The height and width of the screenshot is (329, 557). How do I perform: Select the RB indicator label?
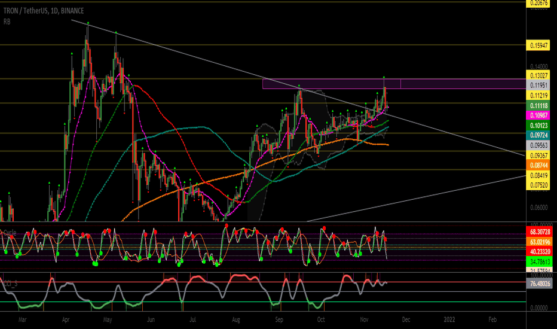coord(7,22)
